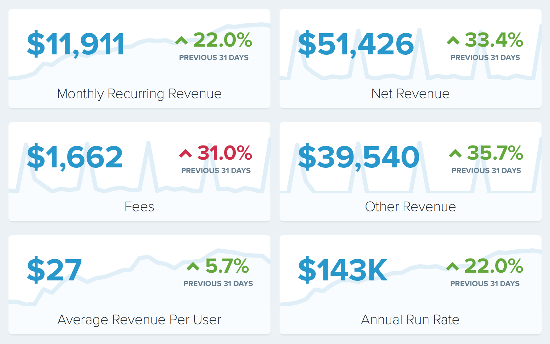Open the Monthly Recurring Revenue title
This screenshot has width=550, height=344.
click(x=139, y=94)
